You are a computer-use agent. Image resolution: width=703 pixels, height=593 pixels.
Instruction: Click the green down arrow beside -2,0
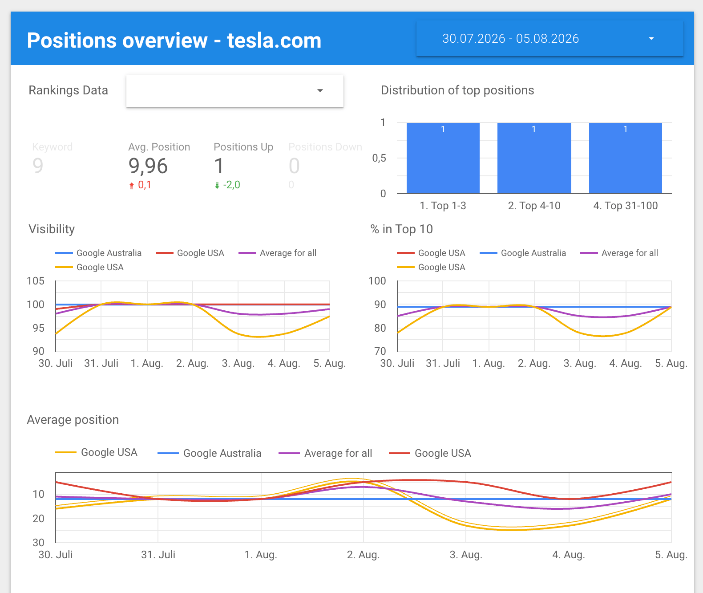coord(217,186)
